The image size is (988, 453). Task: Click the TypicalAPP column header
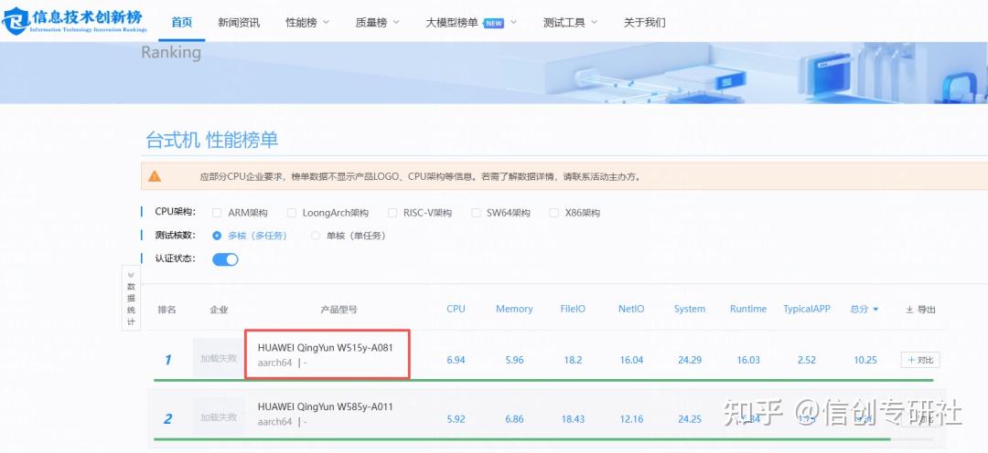click(807, 309)
